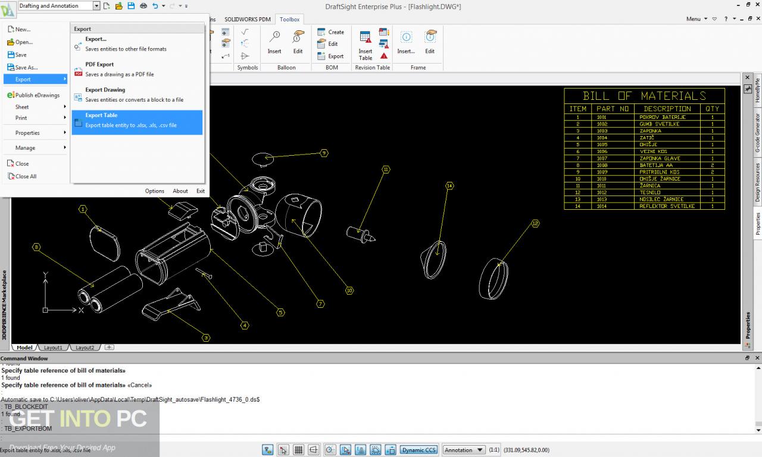Viewport: 762px width, 457px height.
Task: Toggle the leftmost status bar button
Action: pyautogui.click(x=268, y=450)
